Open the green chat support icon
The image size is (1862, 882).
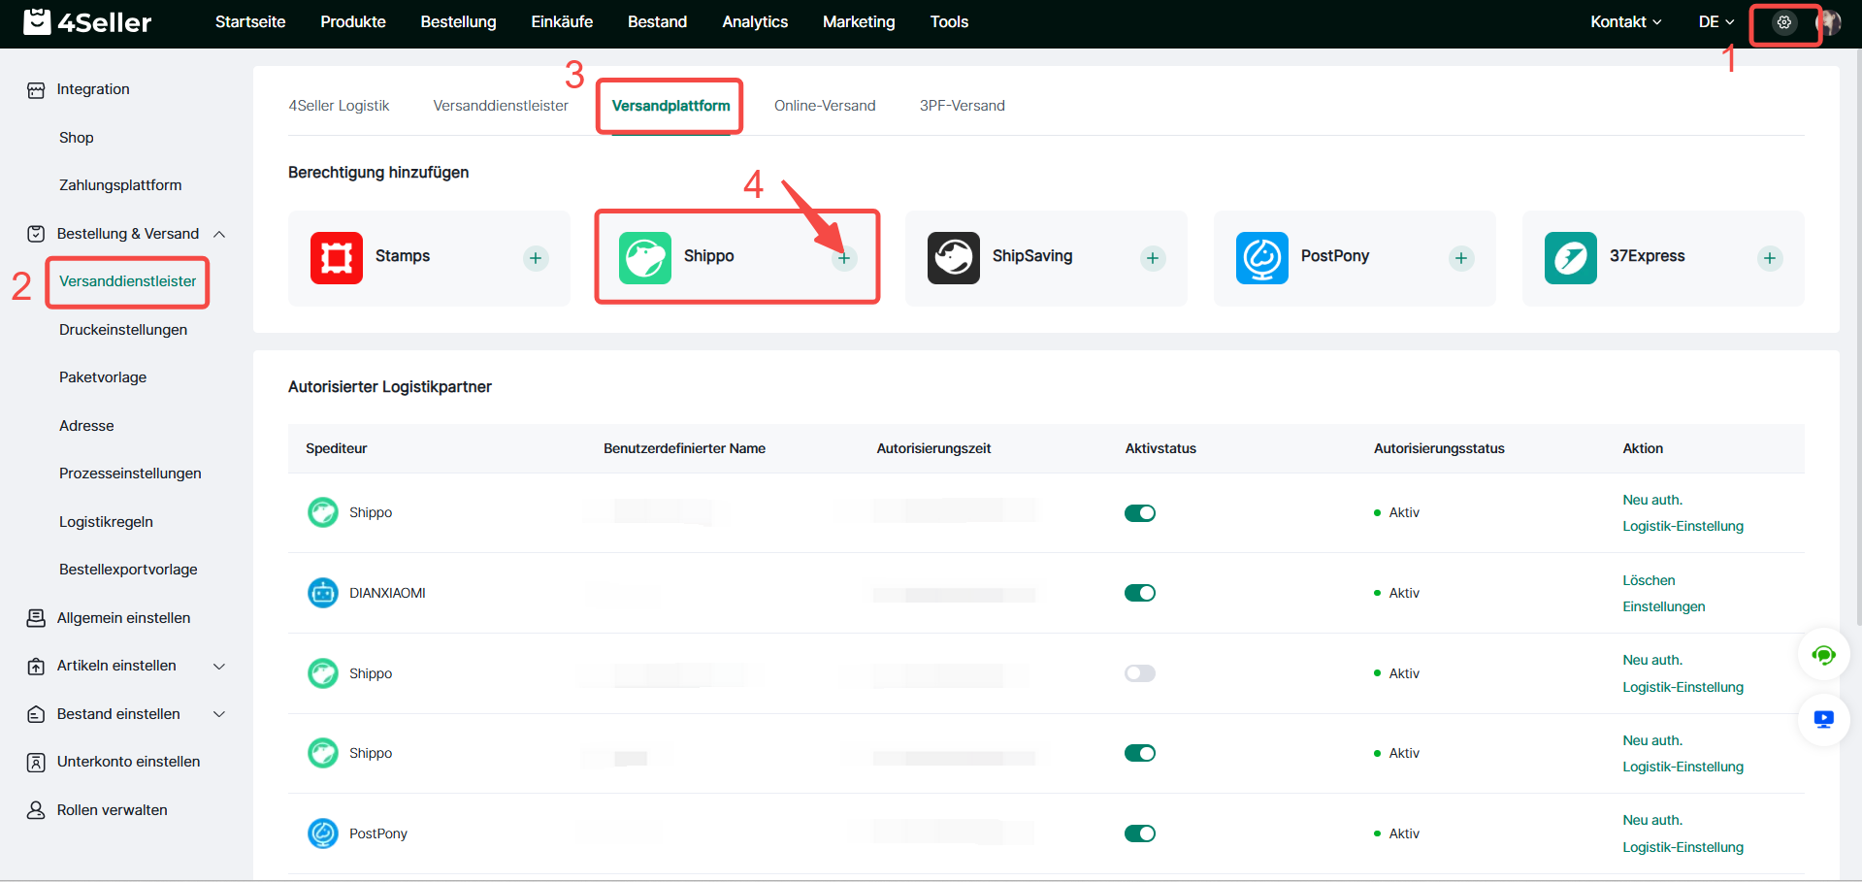pos(1823,656)
